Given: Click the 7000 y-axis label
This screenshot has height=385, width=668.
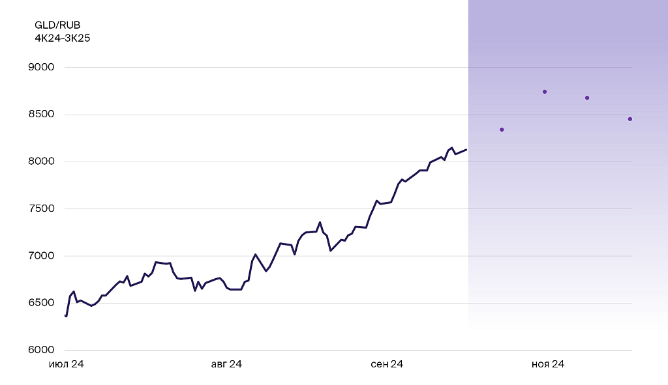Looking at the screenshot, I should pos(40,256).
